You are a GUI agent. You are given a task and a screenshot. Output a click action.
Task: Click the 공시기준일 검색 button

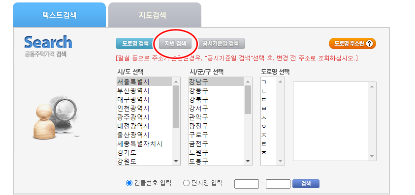click(x=221, y=44)
